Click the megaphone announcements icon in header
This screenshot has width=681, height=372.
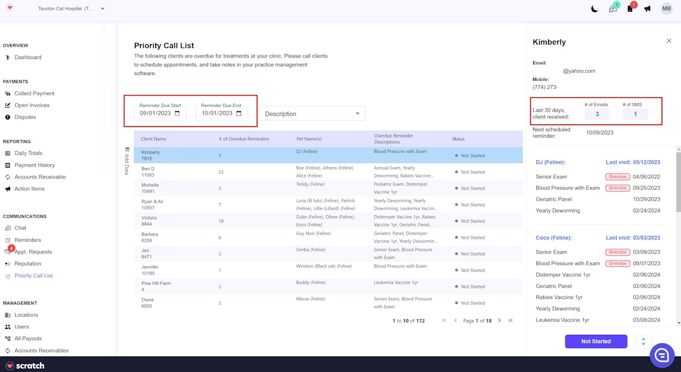click(x=647, y=9)
